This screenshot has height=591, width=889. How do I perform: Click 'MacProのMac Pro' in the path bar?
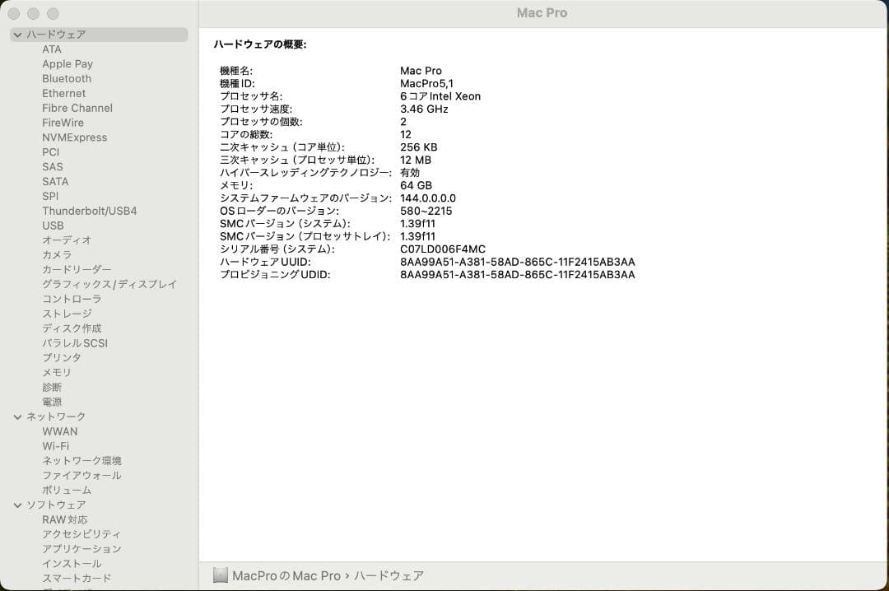pos(286,576)
